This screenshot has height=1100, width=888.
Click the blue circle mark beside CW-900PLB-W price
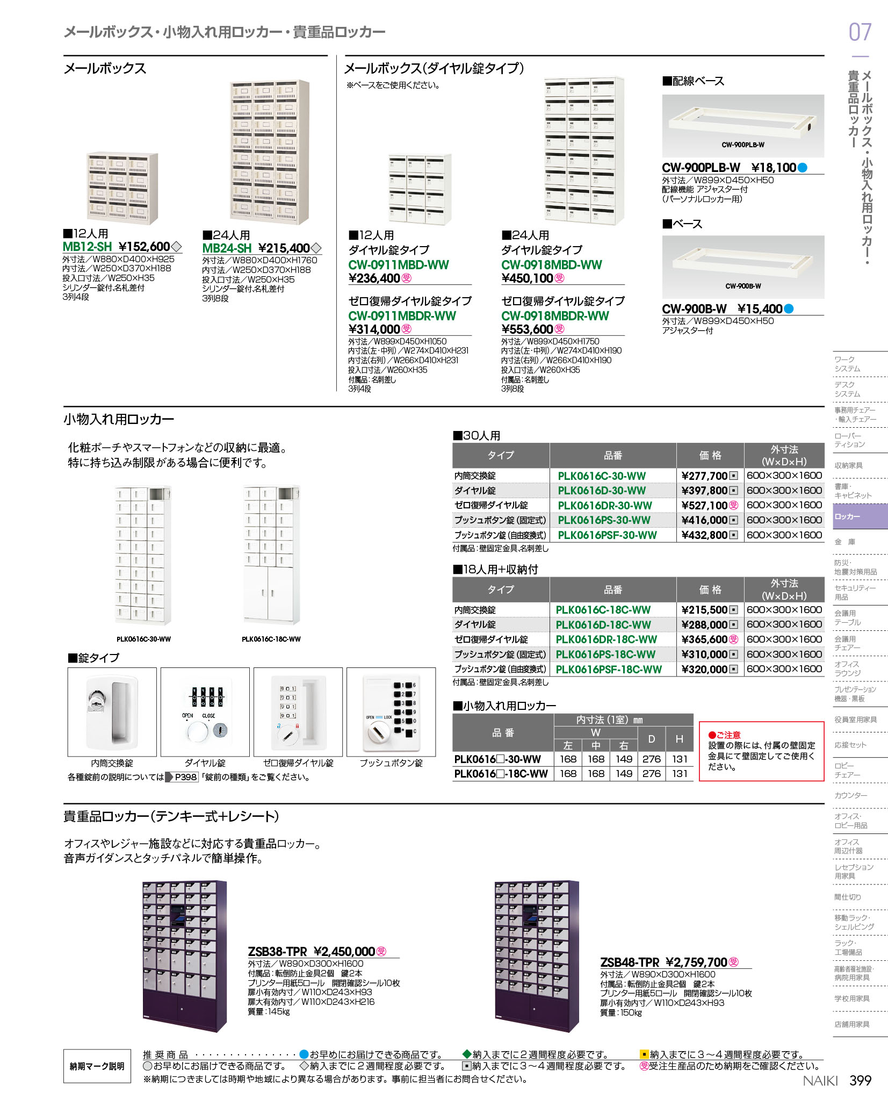[802, 168]
